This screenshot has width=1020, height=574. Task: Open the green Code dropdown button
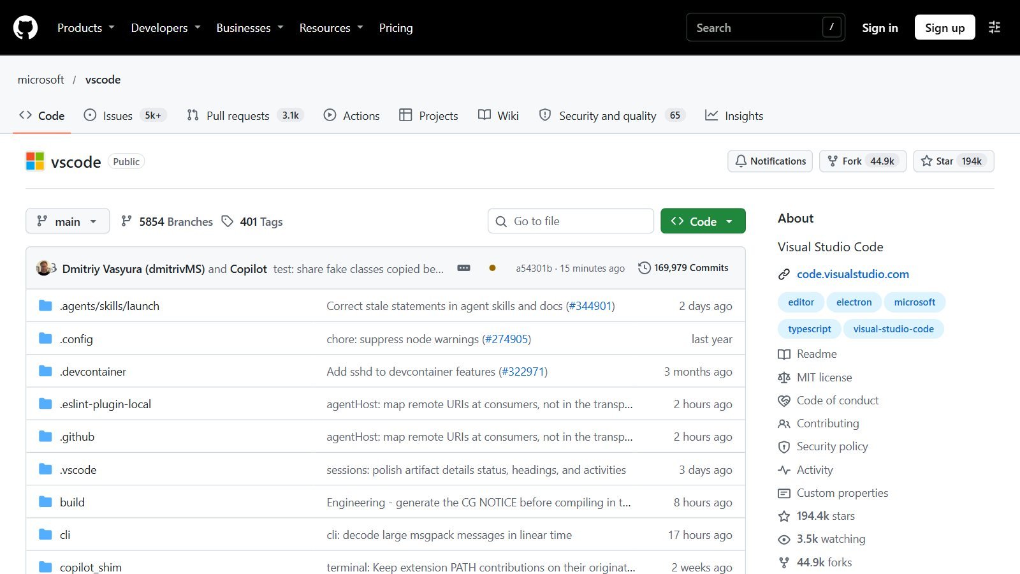[703, 221]
